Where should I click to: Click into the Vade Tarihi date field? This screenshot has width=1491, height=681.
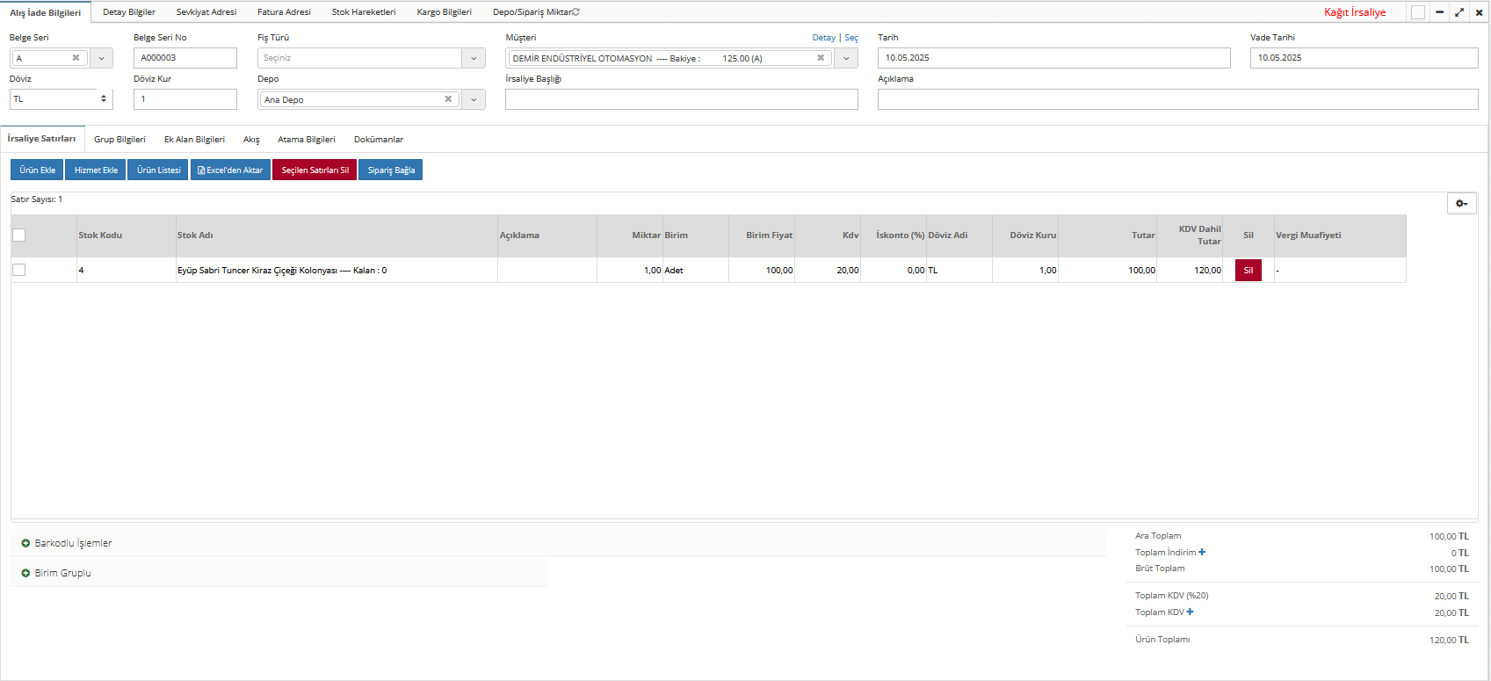[1363, 58]
